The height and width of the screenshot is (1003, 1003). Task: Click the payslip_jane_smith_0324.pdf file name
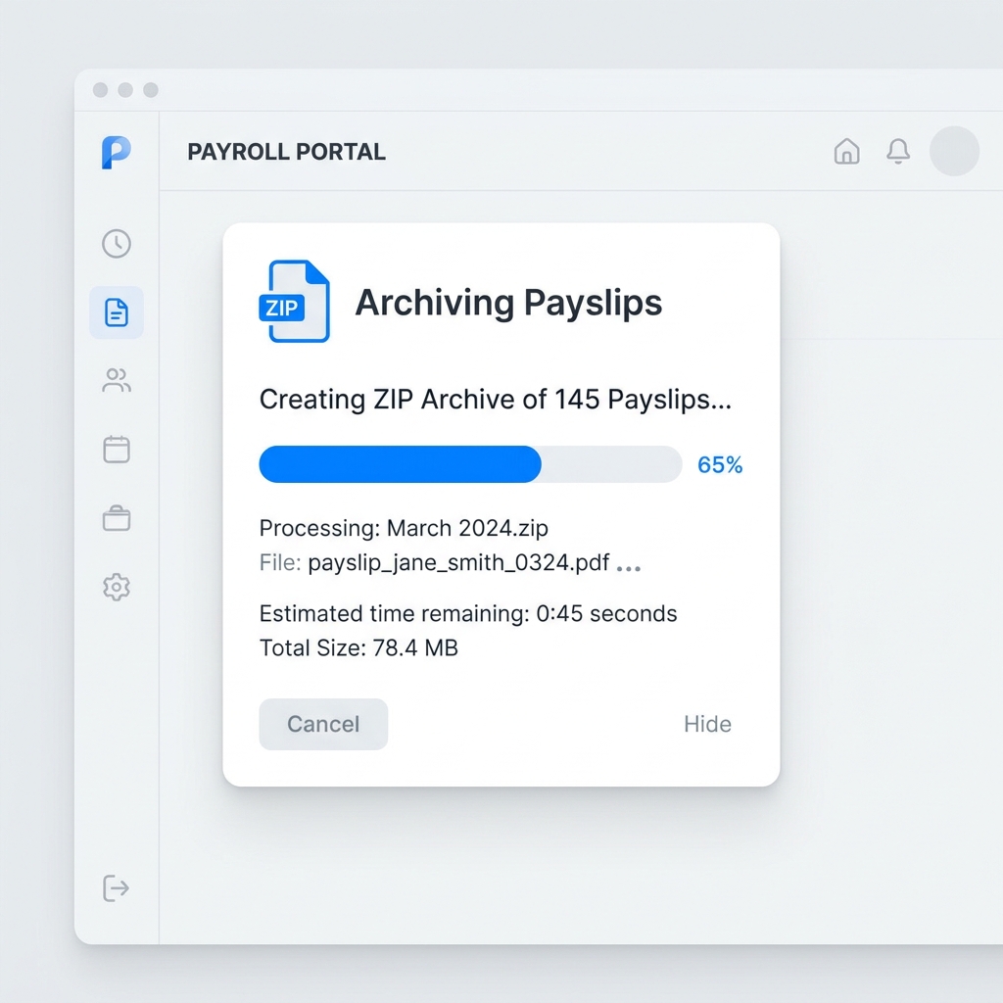[x=458, y=563]
